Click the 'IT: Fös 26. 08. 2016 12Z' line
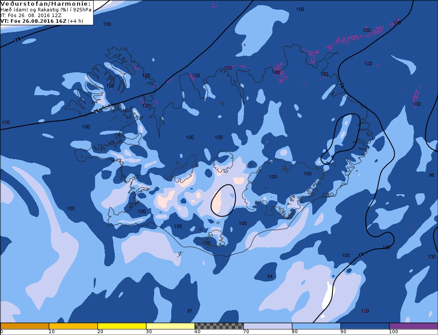The height and width of the screenshot is (335, 438). [x=31, y=15]
